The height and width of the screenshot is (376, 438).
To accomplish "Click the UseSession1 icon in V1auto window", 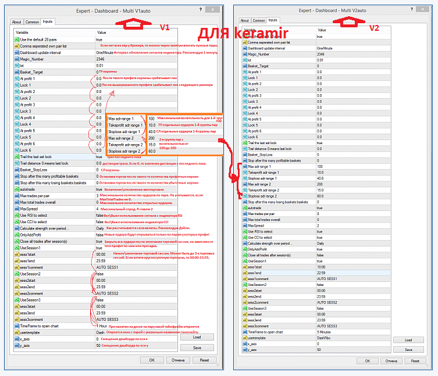I will (x=17, y=248).
